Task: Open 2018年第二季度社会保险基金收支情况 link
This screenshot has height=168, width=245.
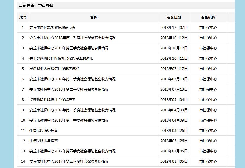Action: click(x=73, y=79)
